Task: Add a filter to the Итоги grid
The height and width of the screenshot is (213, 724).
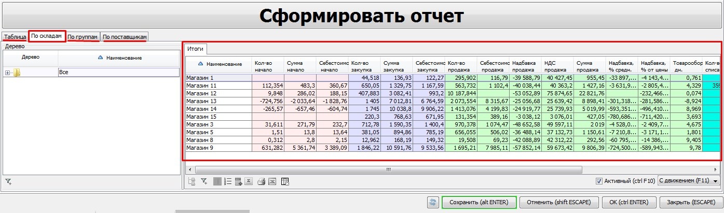Action: pos(204,181)
